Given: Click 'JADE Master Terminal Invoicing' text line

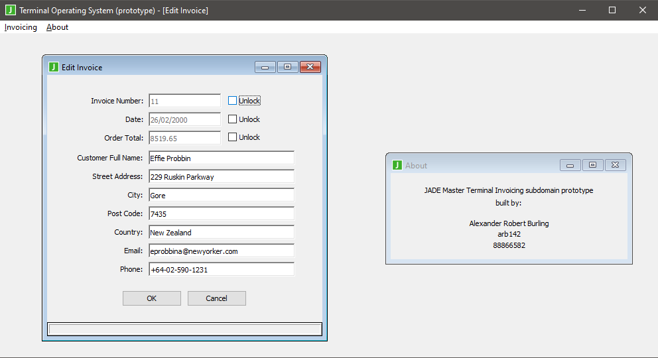Looking at the screenshot, I should point(509,190).
